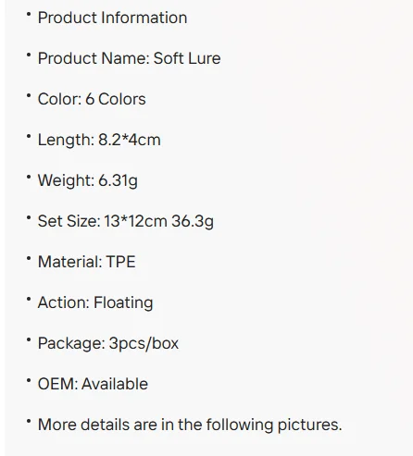The height and width of the screenshot is (456, 413).
Task: Click the Action: Floating line
Action: [x=95, y=302]
